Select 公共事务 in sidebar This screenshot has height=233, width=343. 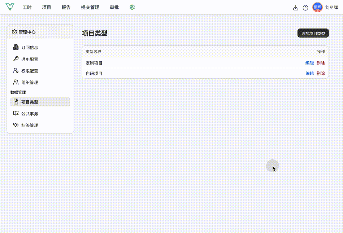[x=40, y=114]
